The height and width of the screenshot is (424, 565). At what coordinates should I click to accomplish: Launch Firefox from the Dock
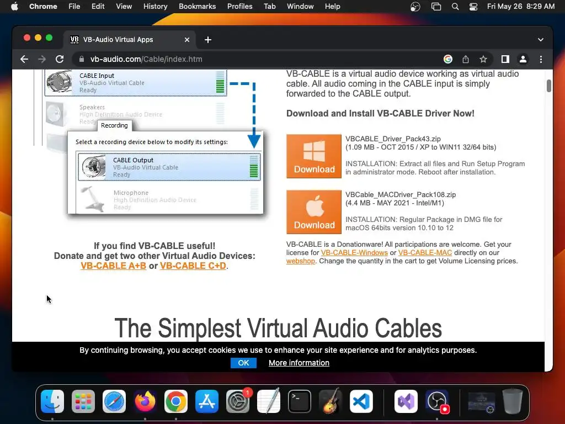145,401
